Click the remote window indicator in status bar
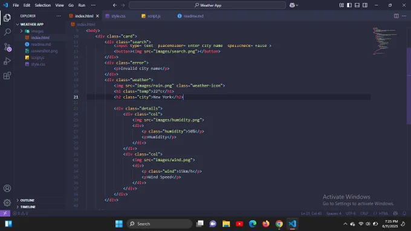Viewport: 411px width, 231px height. pos(5,213)
